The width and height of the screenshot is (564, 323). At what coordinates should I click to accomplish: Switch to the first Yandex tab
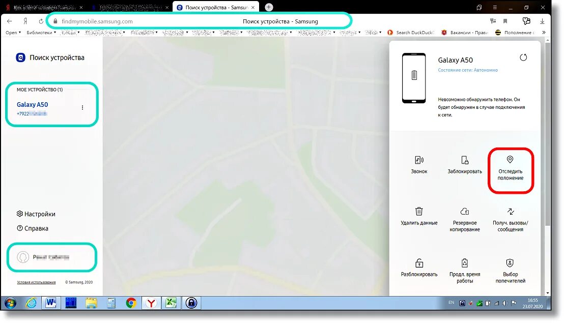(44, 7)
